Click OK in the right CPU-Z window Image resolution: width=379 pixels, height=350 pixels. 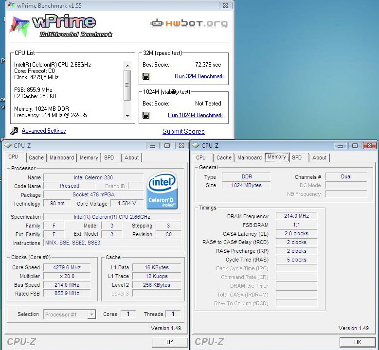click(x=358, y=342)
